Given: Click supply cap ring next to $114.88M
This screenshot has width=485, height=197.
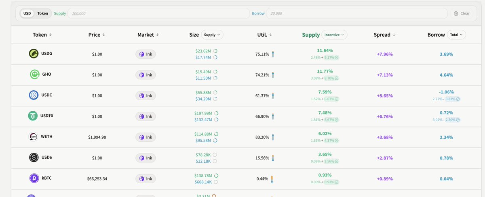Looking at the screenshot, I should (x=216, y=134).
